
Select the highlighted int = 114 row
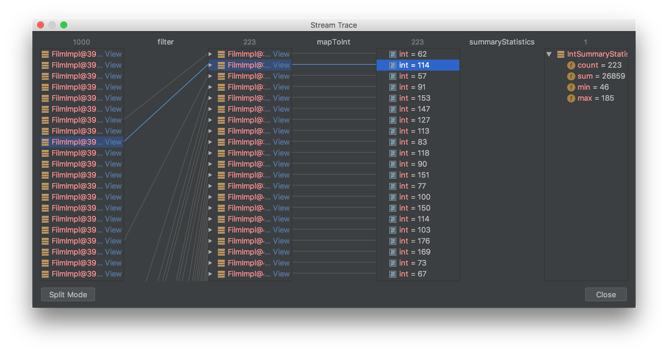point(418,65)
